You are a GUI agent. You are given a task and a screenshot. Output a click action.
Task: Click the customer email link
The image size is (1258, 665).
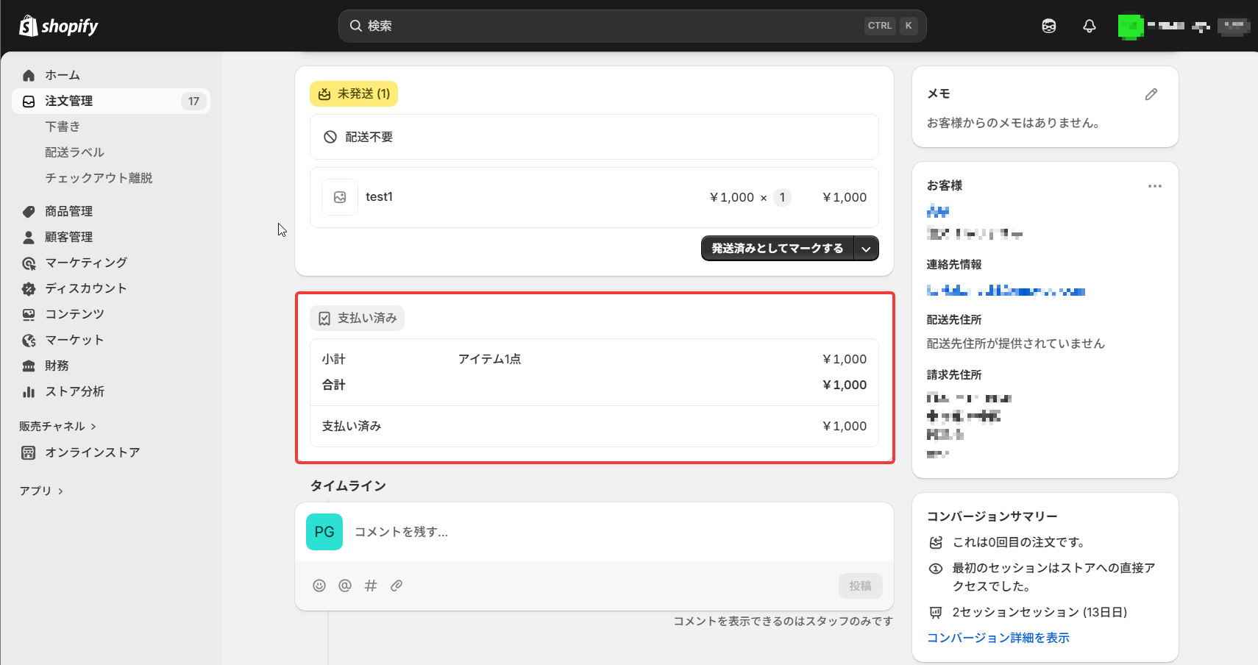click(x=1006, y=291)
